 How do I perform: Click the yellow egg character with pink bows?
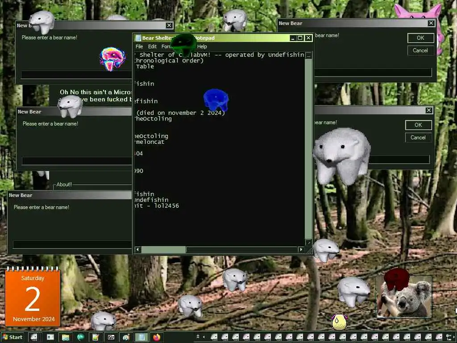(340, 322)
